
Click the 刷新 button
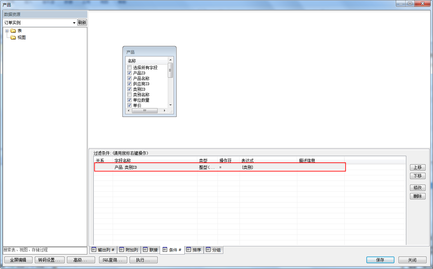(82, 22)
